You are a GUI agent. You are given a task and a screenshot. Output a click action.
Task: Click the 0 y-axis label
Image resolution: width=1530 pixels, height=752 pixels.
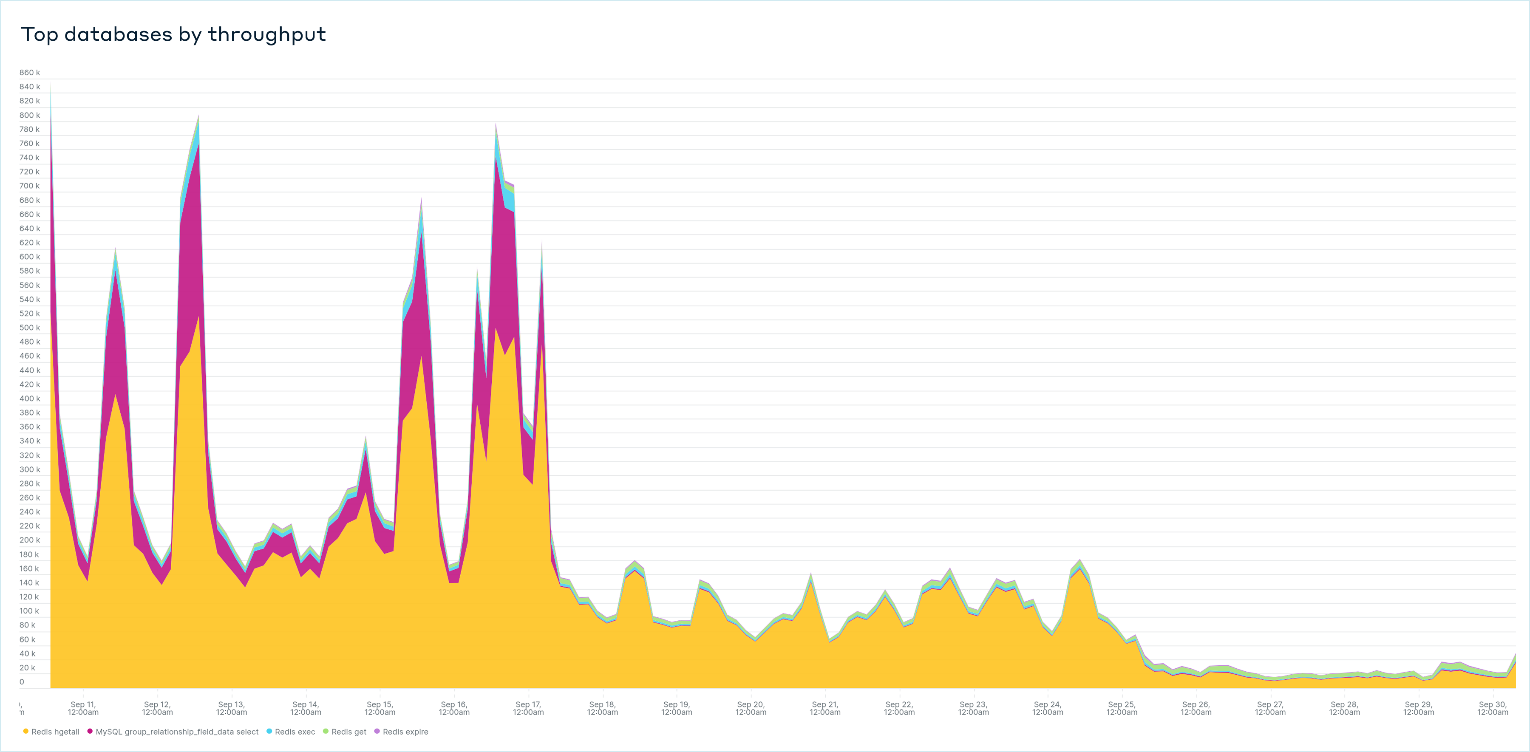(x=22, y=681)
